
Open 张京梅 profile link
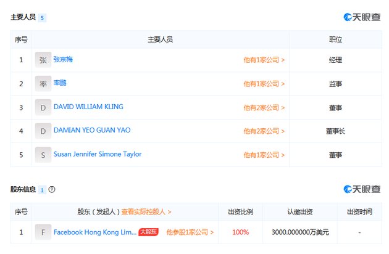coord(63,59)
